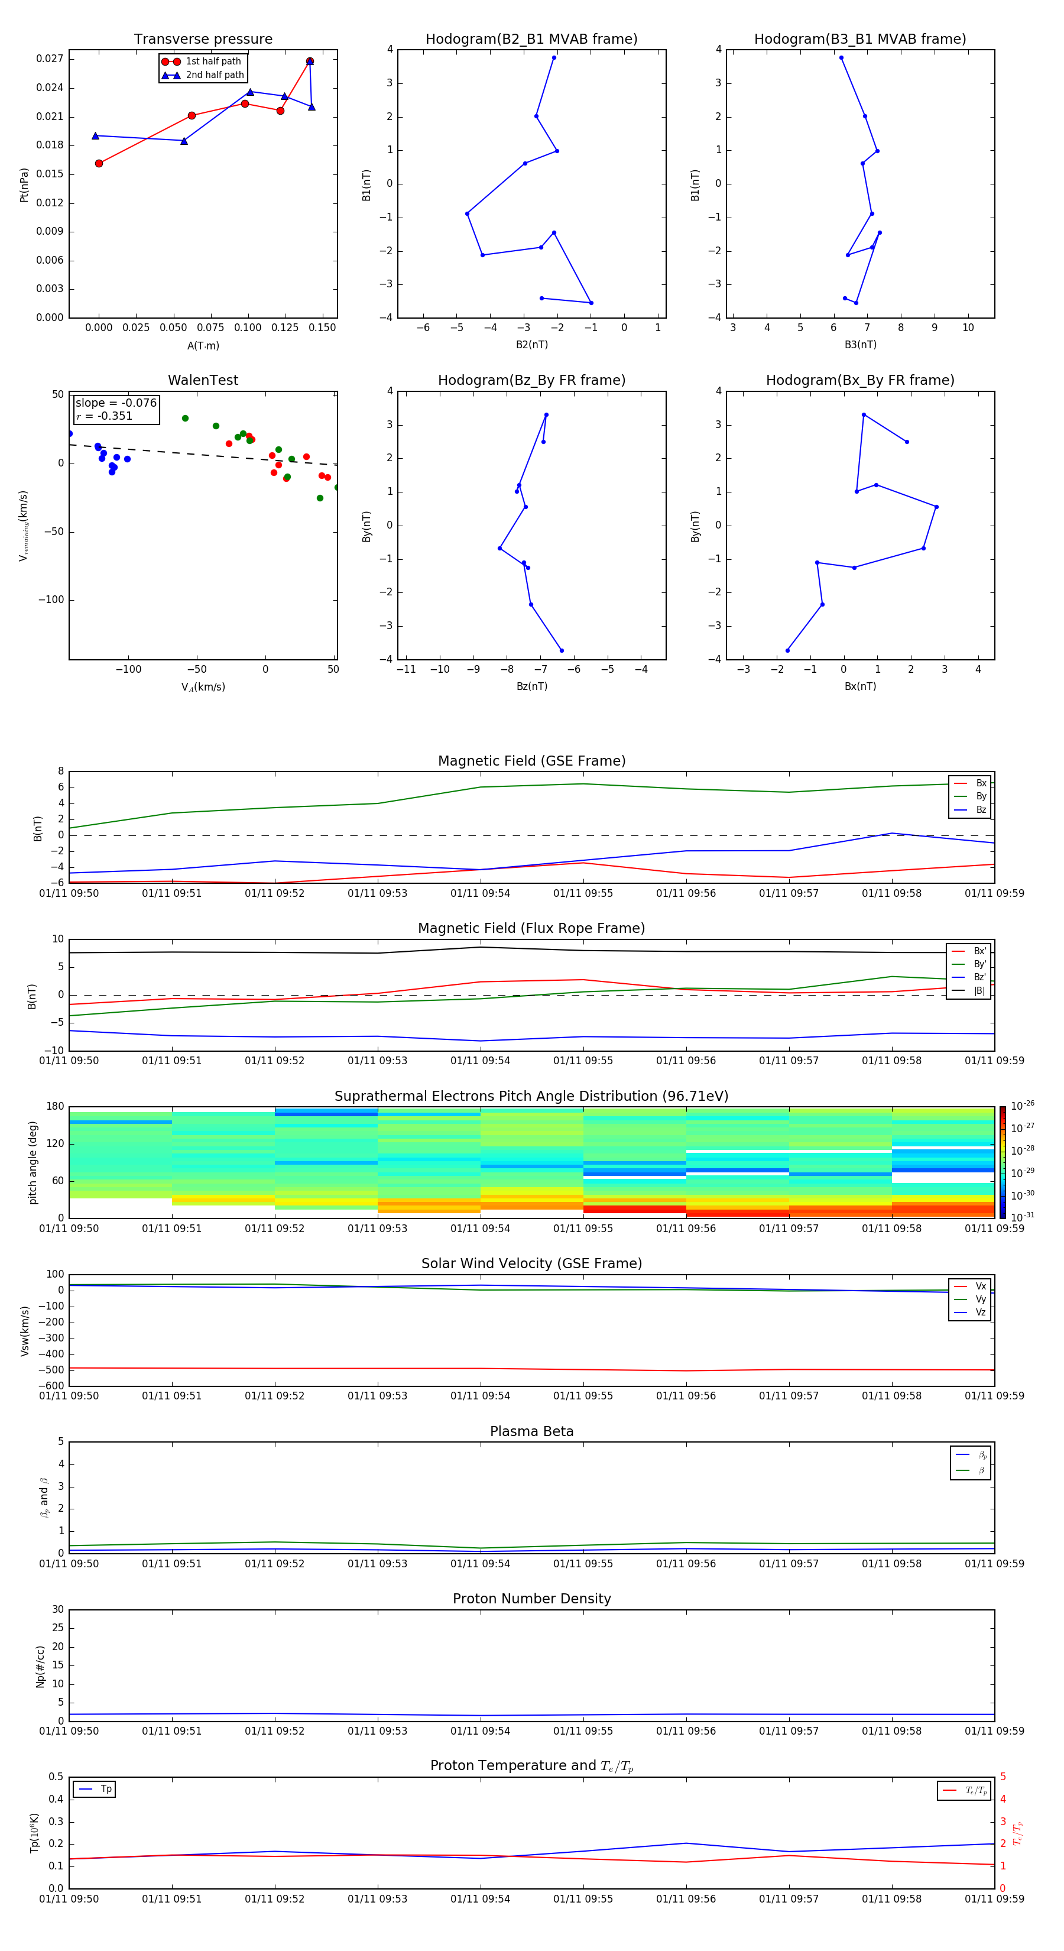This screenshot has width=1064, height=1951.
Task: Click '0.027' tick on Transverse pressure axis
Action: 49,59
